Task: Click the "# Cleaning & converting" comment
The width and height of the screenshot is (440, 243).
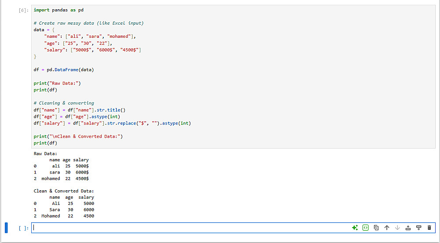Action: tap(64, 103)
